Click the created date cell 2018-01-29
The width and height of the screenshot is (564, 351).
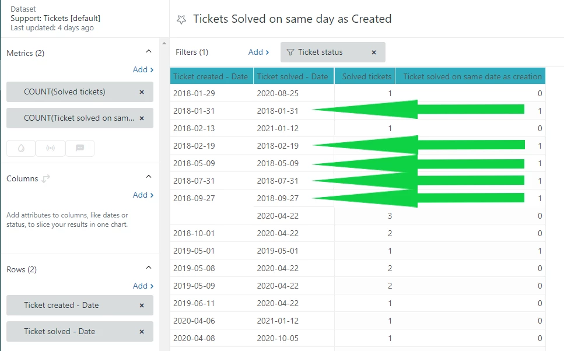click(x=194, y=93)
